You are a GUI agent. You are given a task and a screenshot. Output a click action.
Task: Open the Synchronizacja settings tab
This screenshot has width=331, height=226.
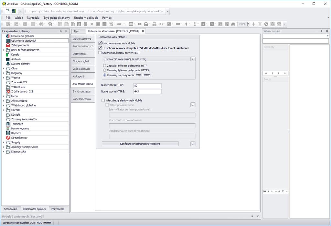[83, 91]
